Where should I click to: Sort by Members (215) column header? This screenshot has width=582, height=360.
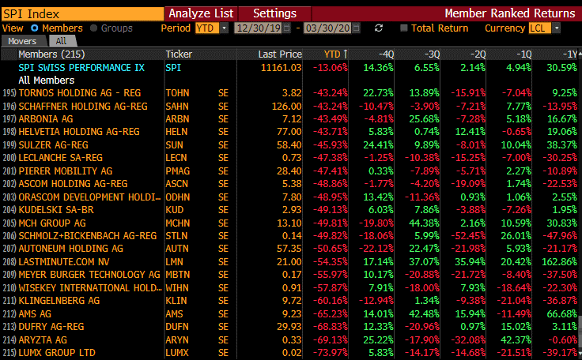coord(51,54)
